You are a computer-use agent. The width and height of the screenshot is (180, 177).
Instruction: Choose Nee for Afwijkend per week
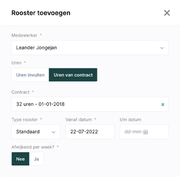(x=20, y=159)
